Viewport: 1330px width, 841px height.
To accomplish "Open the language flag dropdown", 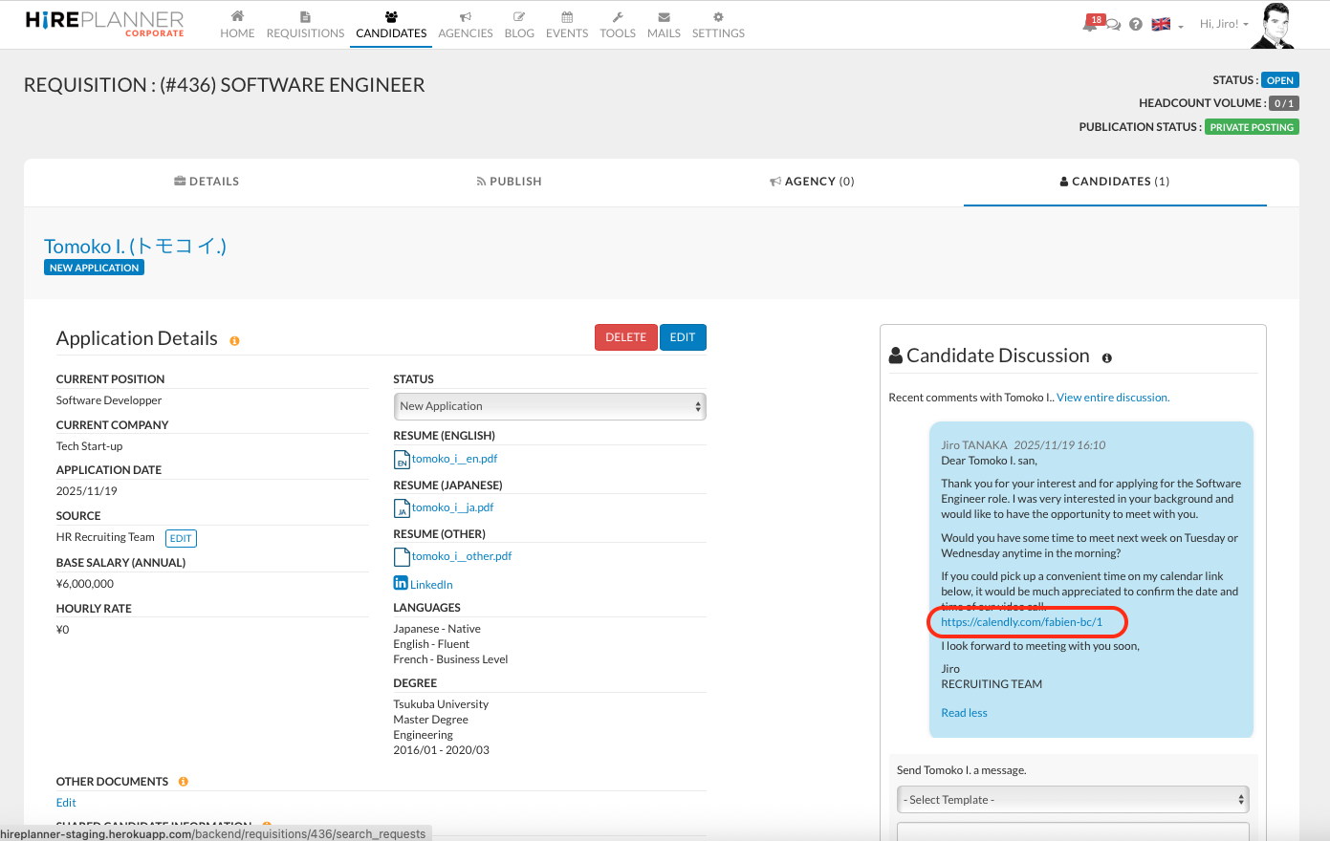I will (1166, 25).
